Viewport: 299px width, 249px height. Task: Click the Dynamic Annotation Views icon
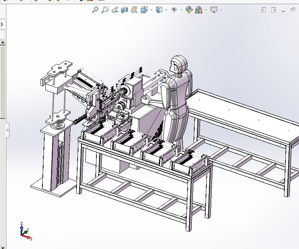click(x=134, y=10)
